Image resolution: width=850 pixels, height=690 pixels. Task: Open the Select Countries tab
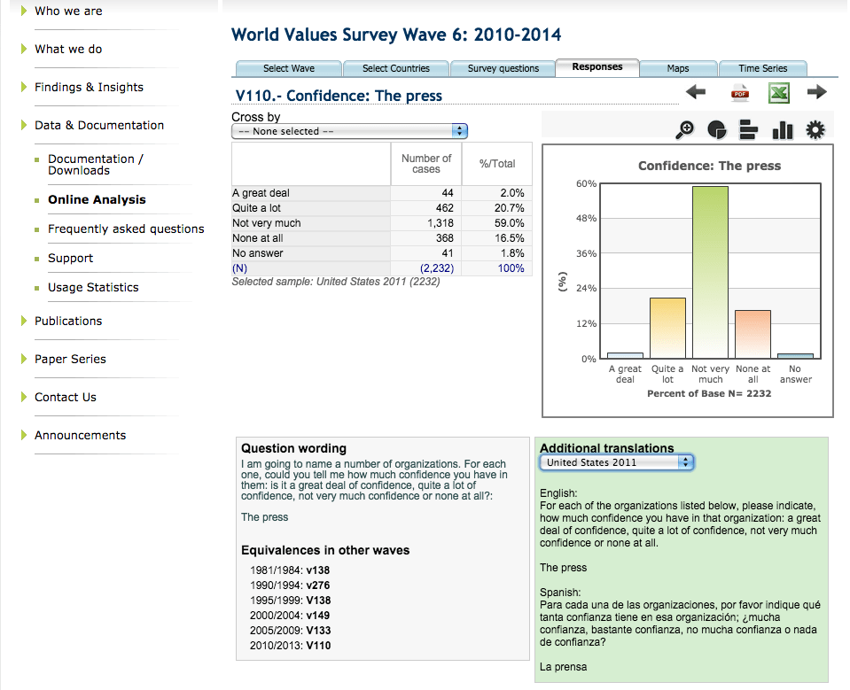395,68
